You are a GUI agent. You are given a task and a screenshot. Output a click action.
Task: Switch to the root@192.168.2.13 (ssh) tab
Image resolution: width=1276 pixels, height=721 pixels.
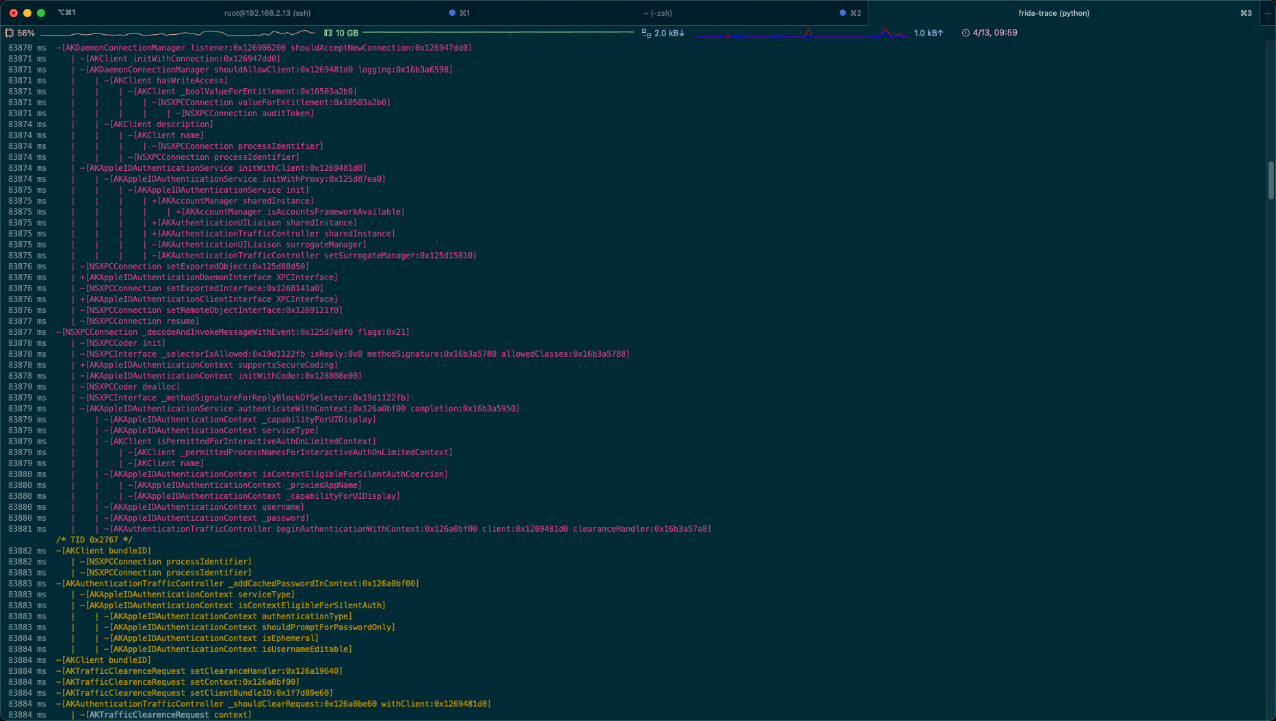267,13
